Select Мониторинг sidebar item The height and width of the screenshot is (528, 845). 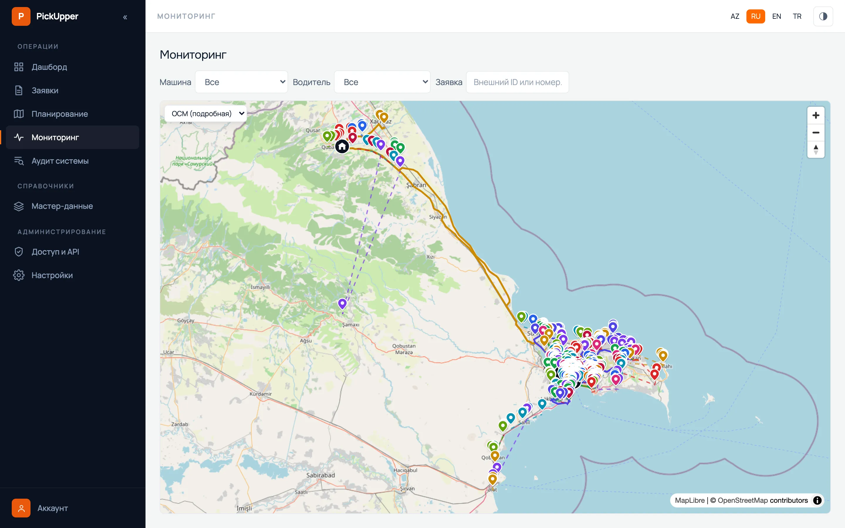tap(73, 137)
